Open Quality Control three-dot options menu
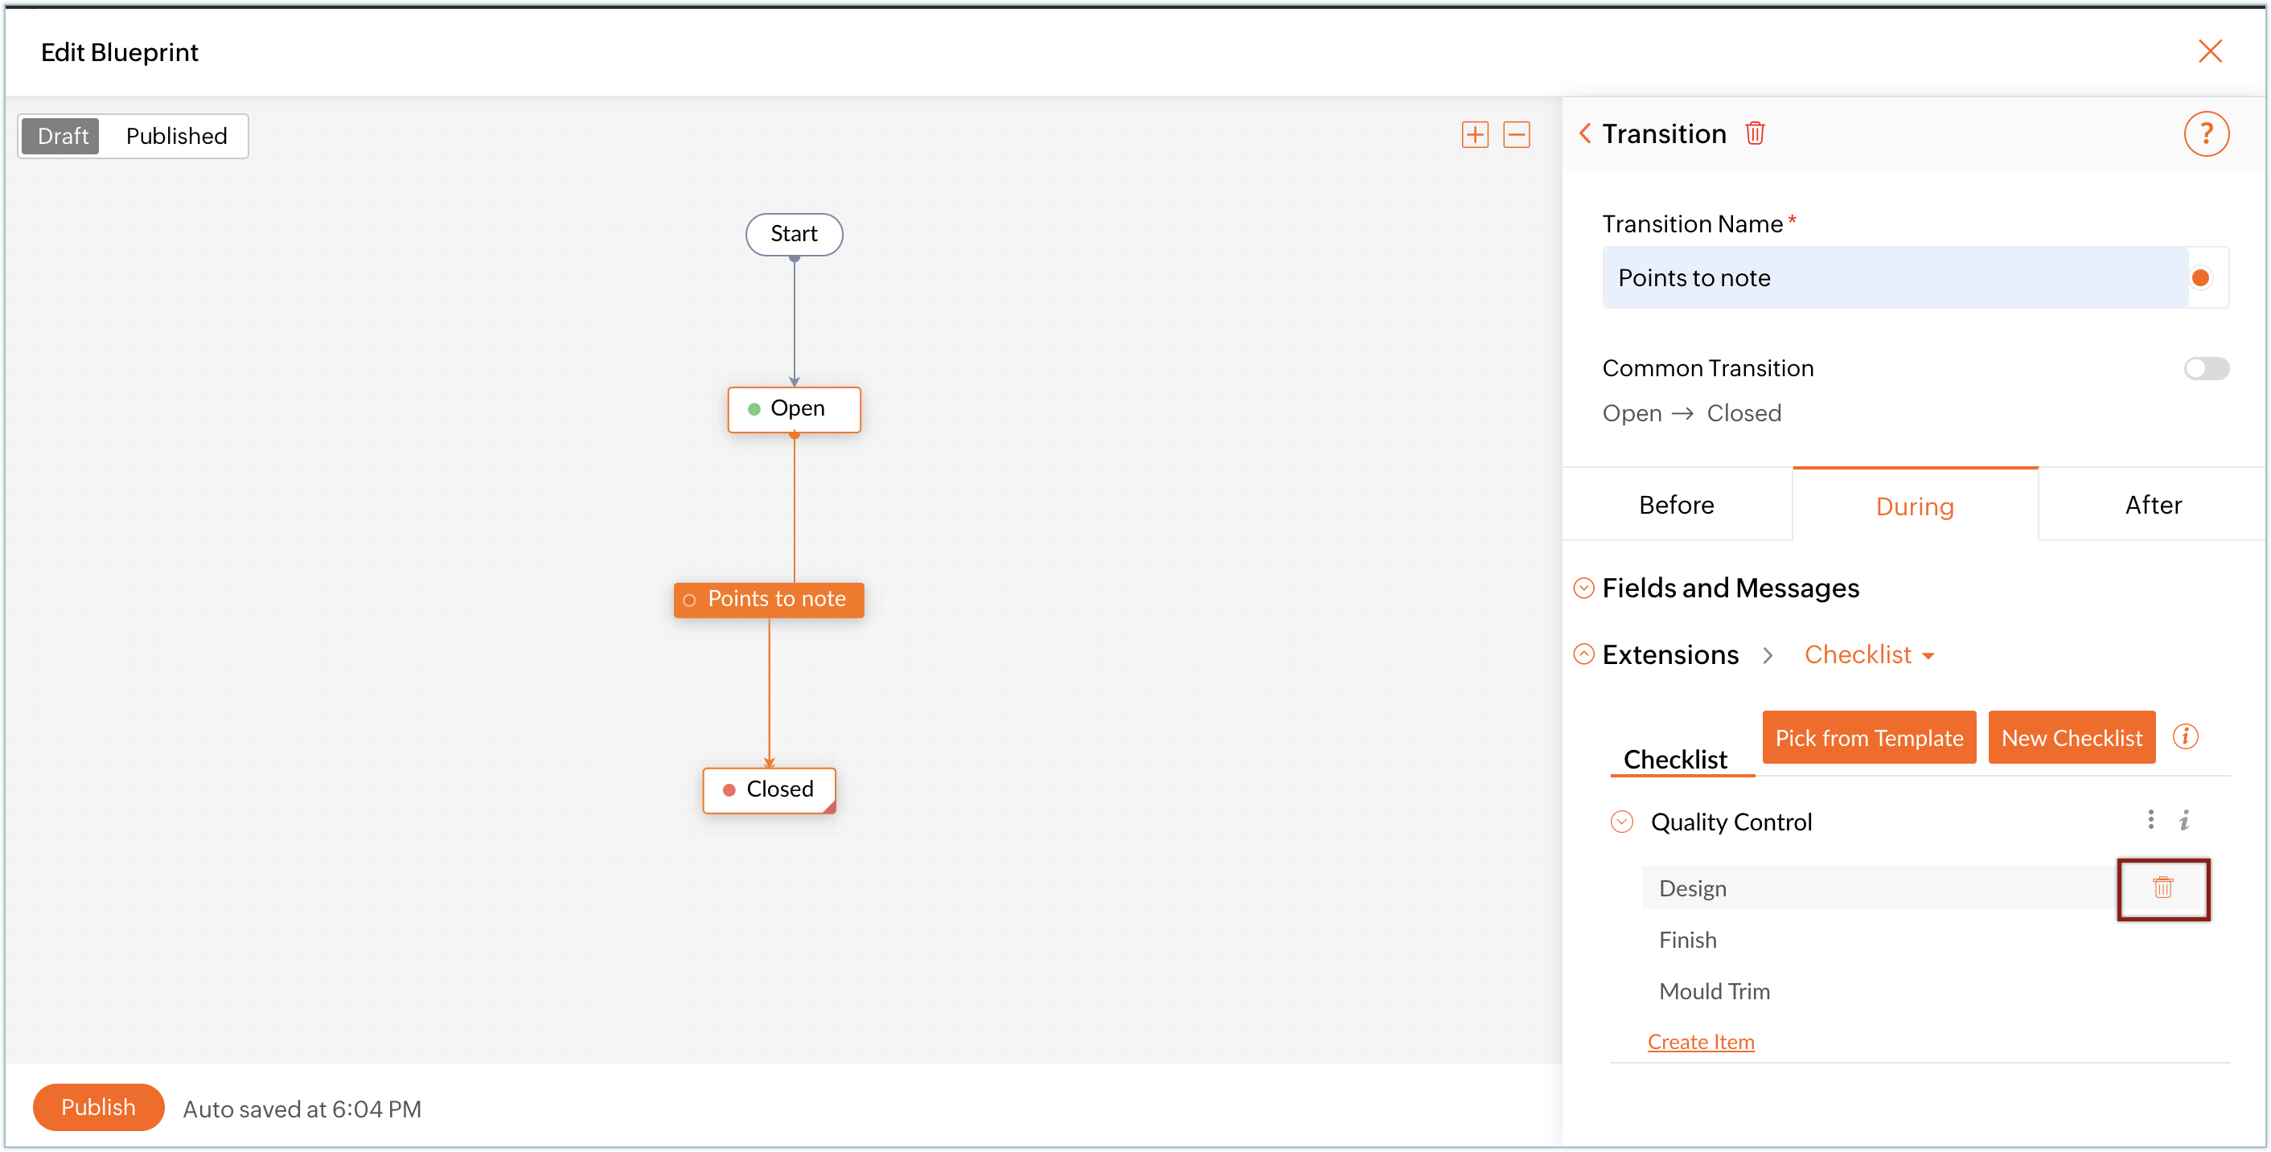The image size is (2271, 1152). (2150, 820)
